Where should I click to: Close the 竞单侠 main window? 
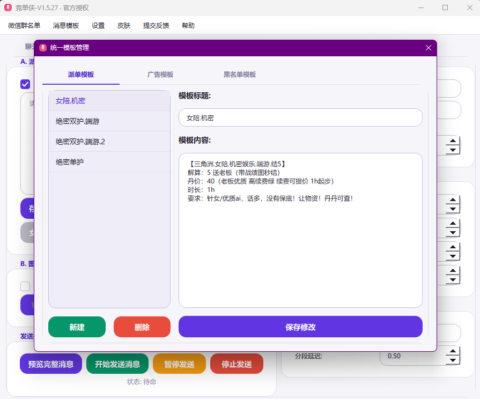pos(470,8)
